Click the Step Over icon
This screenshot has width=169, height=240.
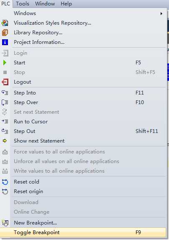5,102
